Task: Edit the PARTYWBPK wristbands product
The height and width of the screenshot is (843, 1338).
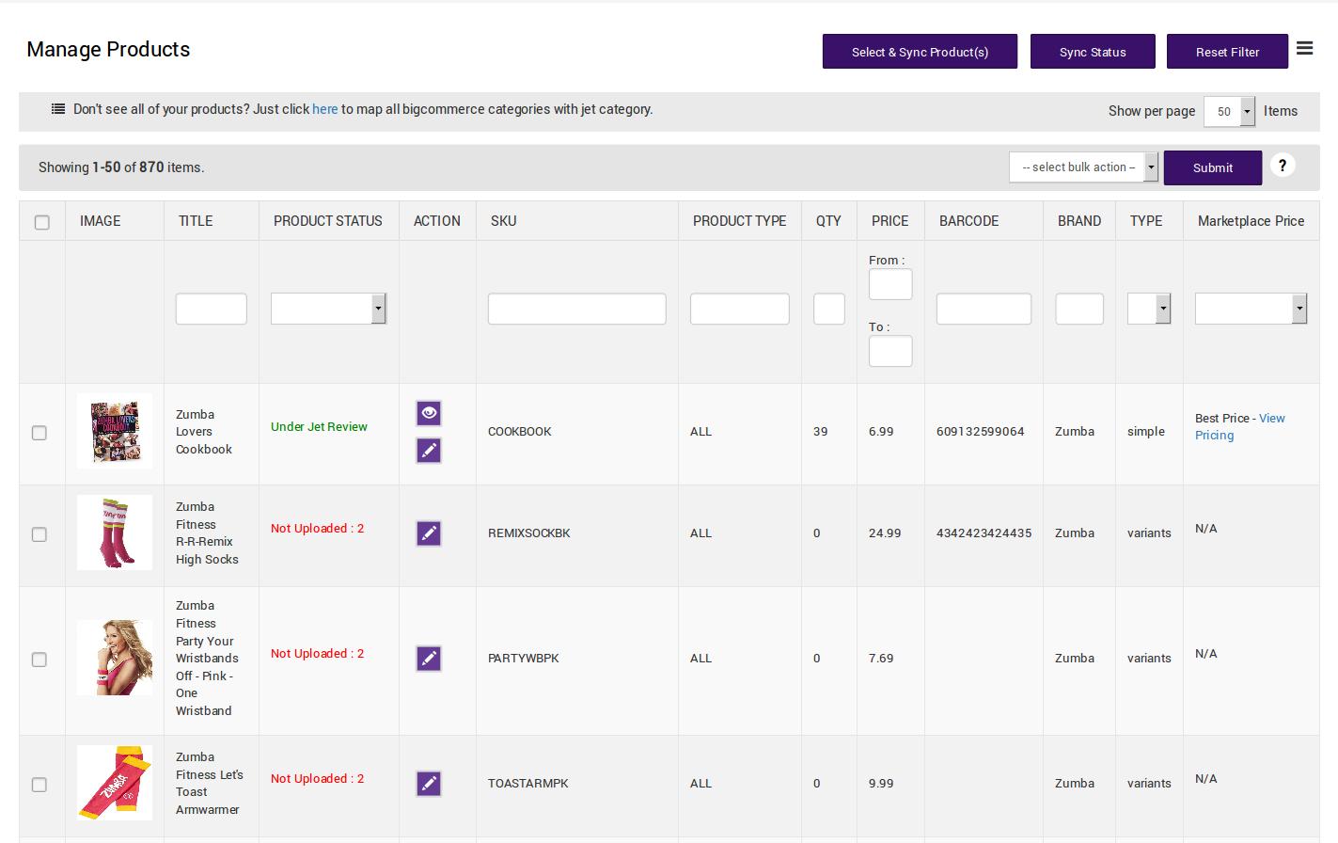Action: [x=429, y=659]
